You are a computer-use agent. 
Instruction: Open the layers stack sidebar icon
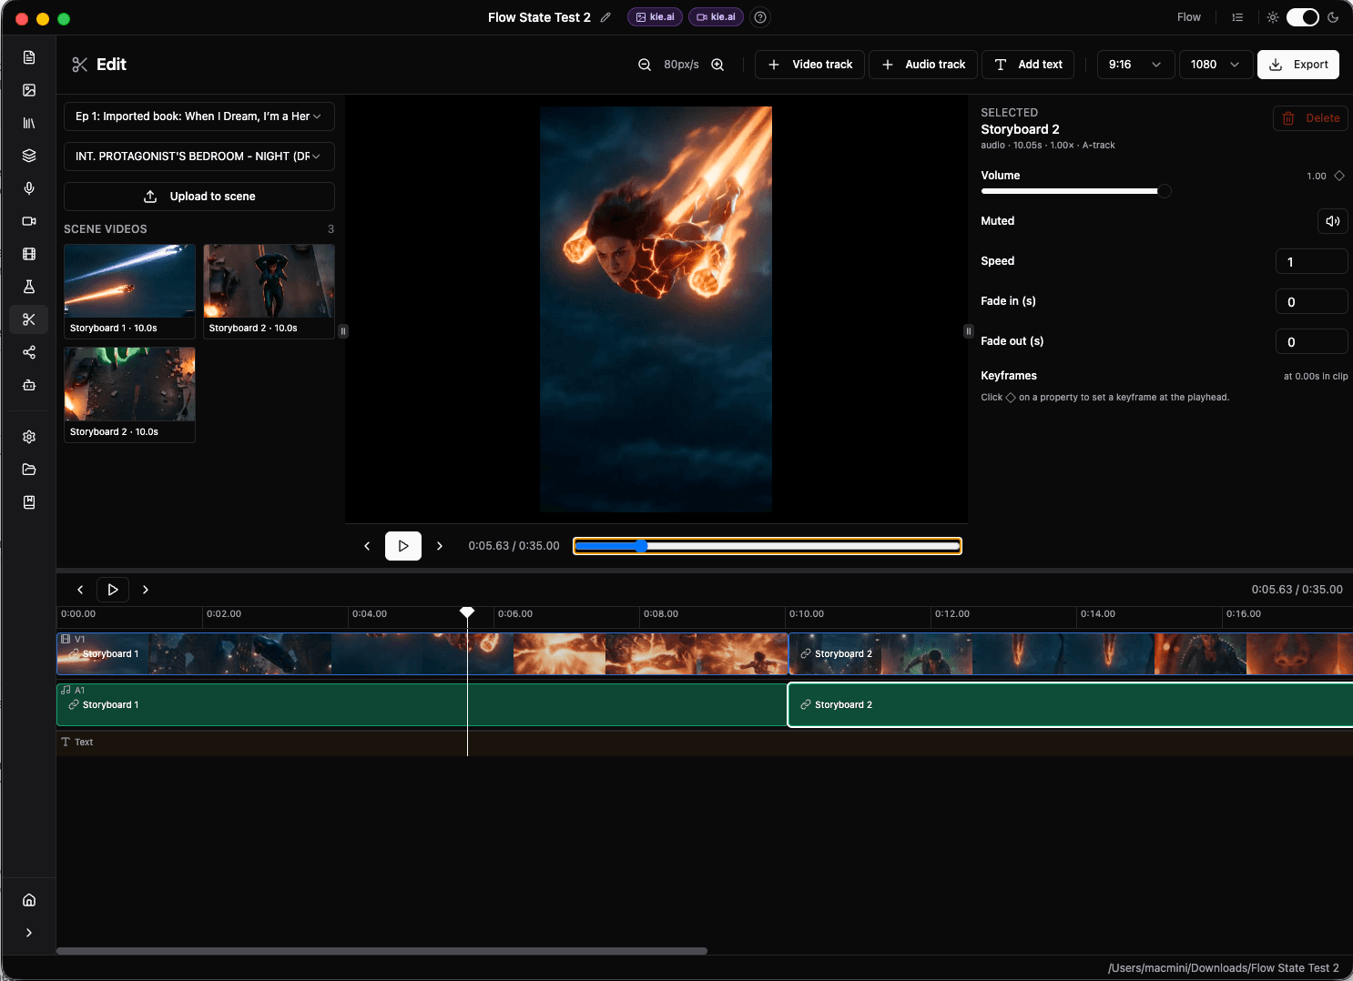(x=29, y=156)
